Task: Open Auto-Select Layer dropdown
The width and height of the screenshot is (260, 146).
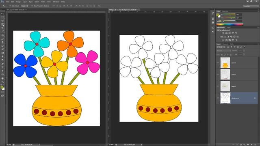Action: [x=25, y=6]
